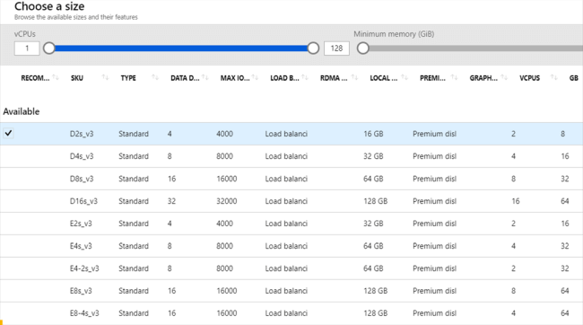Click the 16 GB local storage cell for D2s_v3

(x=373, y=134)
